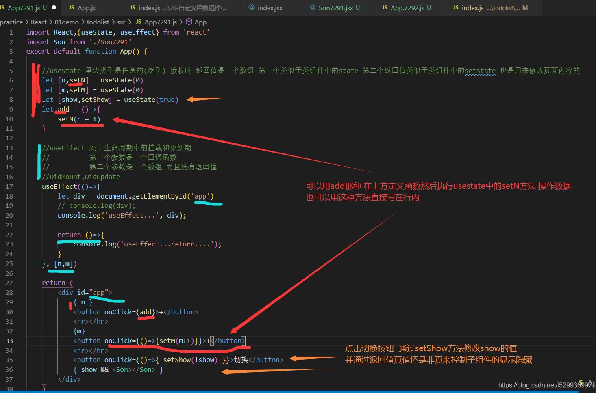The height and width of the screenshot is (393, 596).
Task: Click the 'let [n,setN] = useState(0)' line
Action: pyautogui.click(x=92, y=80)
